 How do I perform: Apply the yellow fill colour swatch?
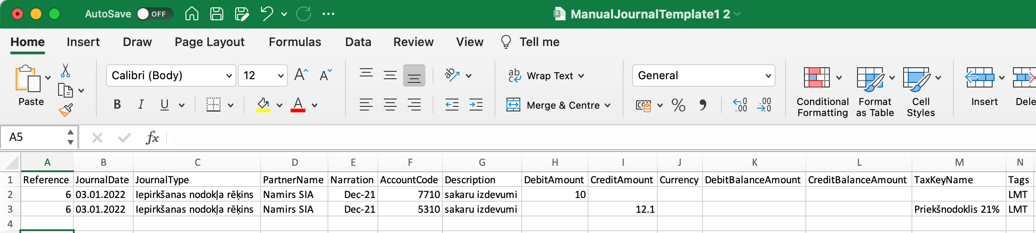[263, 105]
